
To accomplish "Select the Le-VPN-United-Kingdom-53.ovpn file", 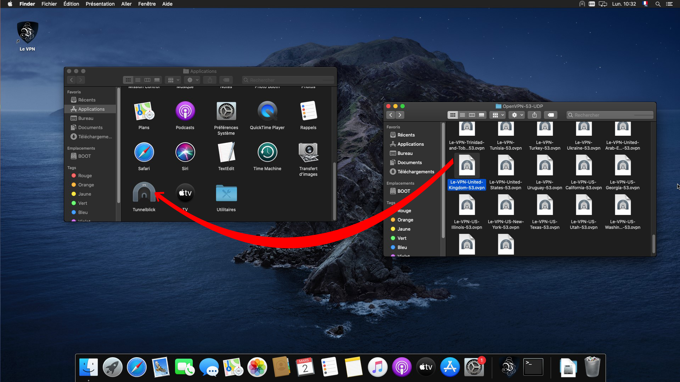I will [467, 166].
